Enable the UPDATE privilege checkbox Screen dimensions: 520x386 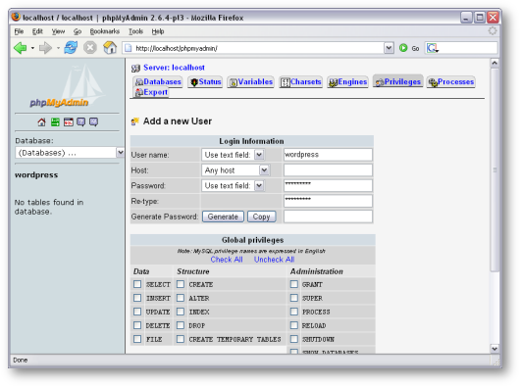137,312
